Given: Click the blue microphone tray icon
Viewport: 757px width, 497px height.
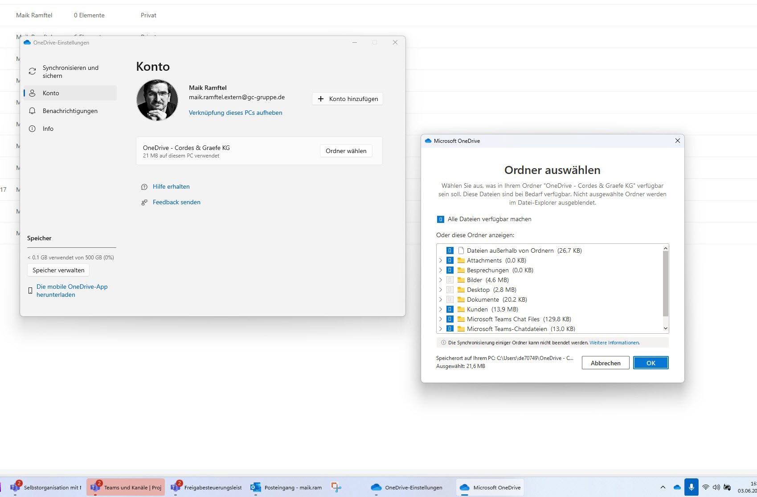Looking at the screenshot, I should pos(692,487).
